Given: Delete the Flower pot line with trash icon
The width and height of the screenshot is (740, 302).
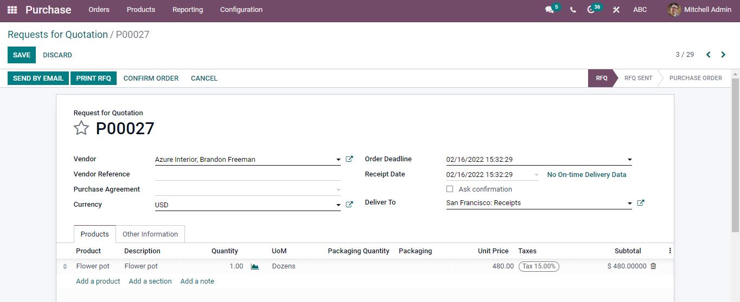Looking at the screenshot, I should pyautogui.click(x=653, y=266).
